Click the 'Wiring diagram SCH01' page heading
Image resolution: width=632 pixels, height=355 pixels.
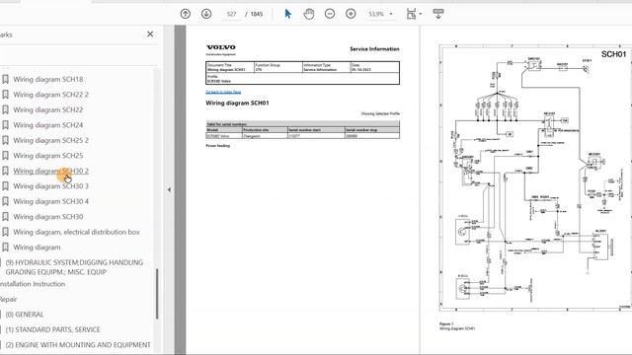(237, 103)
